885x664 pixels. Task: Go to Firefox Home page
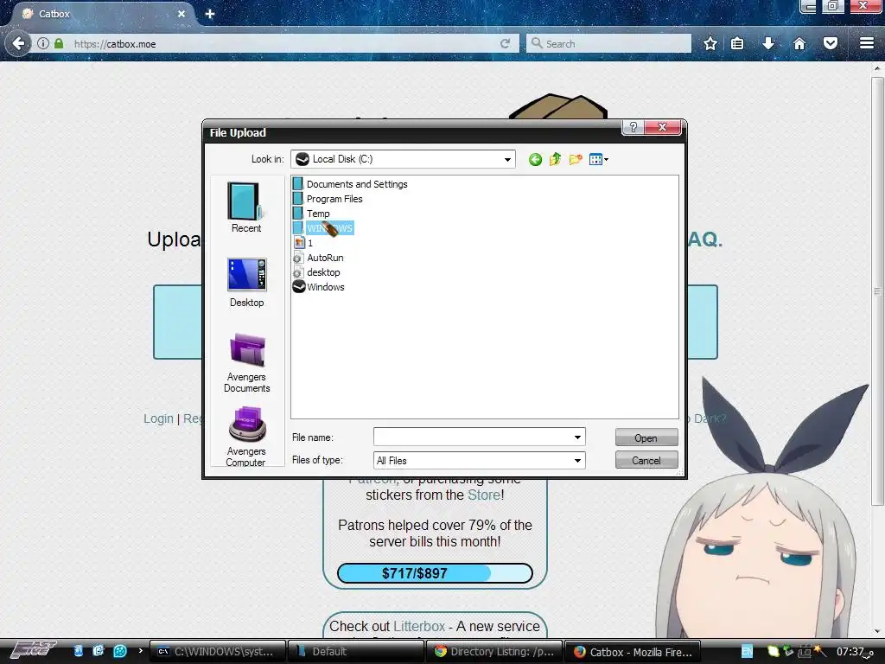799,43
